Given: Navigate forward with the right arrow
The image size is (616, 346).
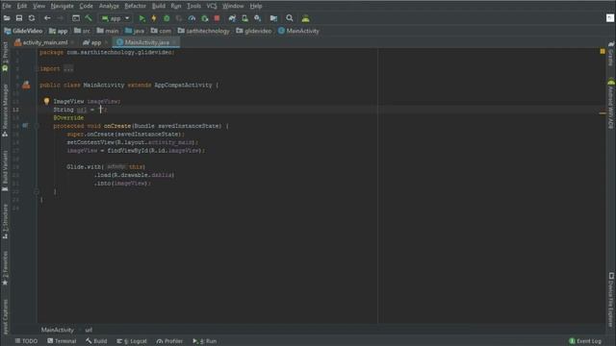Looking at the screenshot, I should coord(60,18).
